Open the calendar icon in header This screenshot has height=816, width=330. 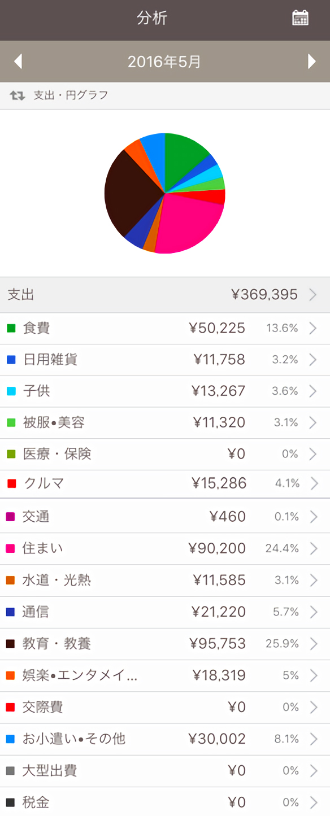tap(300, 18)
